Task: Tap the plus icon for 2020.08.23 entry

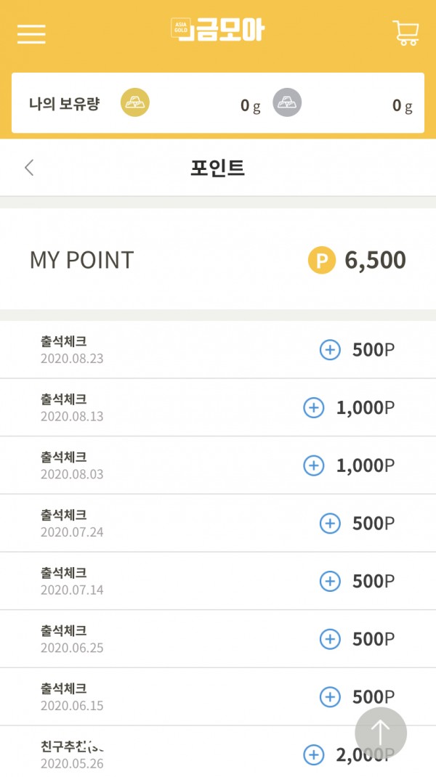Action: click(330, 350)
